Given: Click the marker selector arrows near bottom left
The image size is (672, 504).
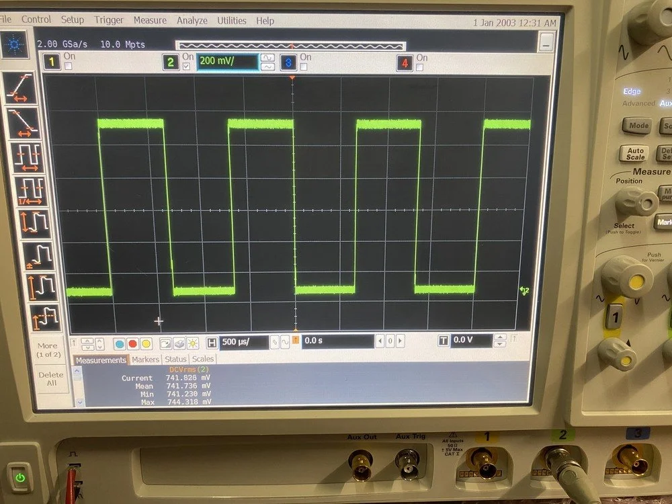Looking at the screenshot, I should pos(88,342).
